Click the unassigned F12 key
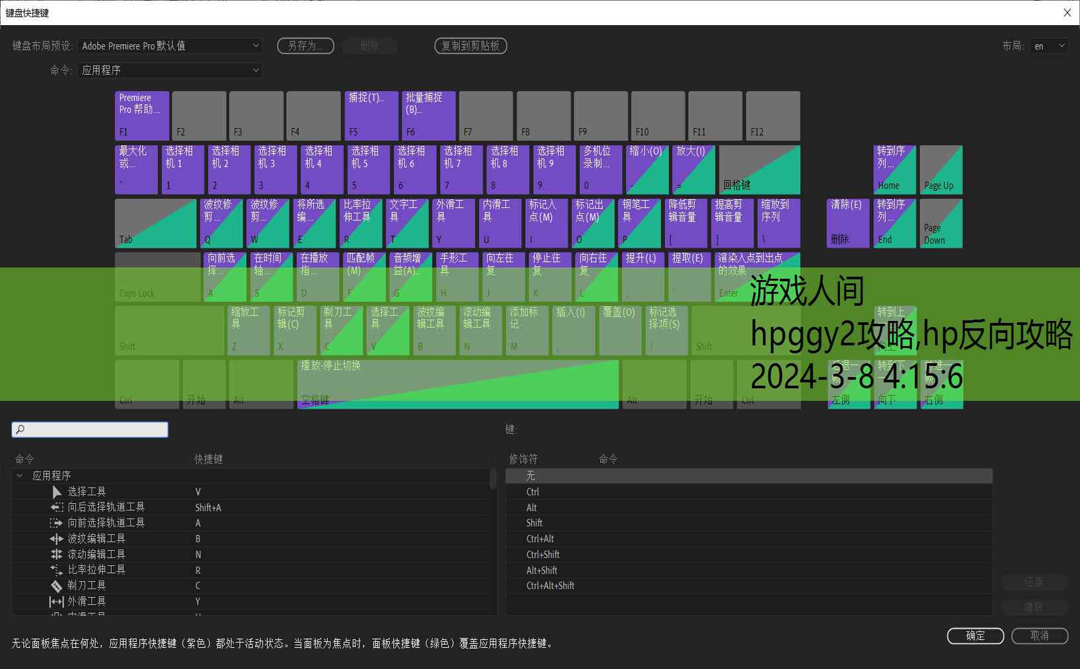1080x669 pixels. tap(773, 116)
